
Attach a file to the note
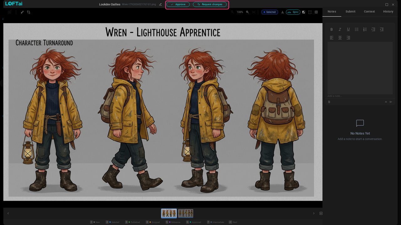coord(329,102)
